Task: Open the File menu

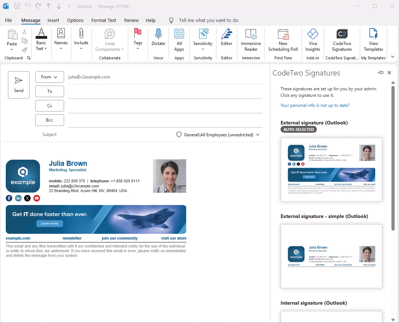Action: coord(8,21)
